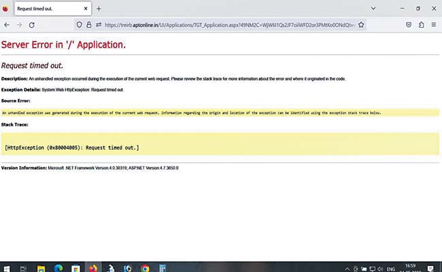Click the network icon in system tray

click(x=373, y=269)
